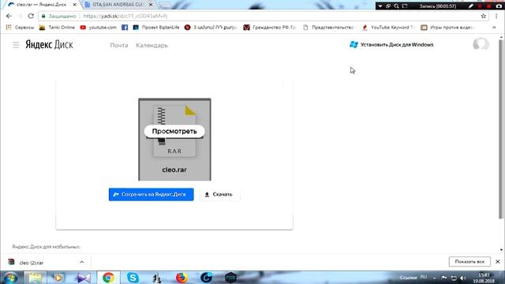Open the Проект BiplanLife bookmark

tap(156, 28)
